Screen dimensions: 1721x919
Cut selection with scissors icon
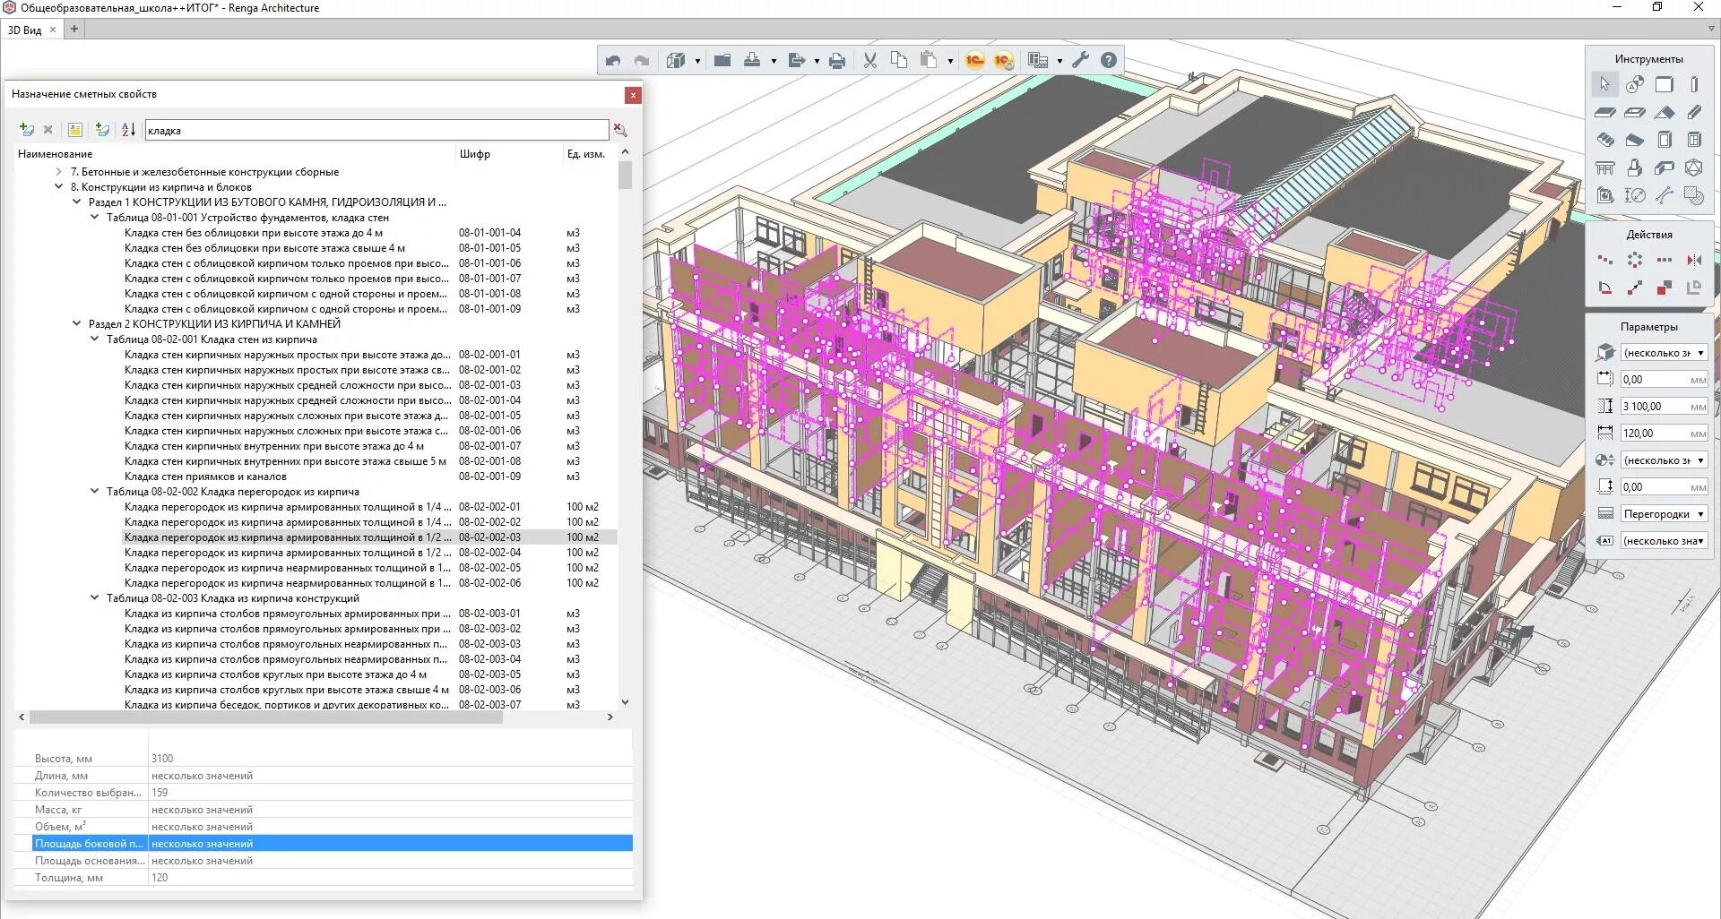pyautogui.click(x=869, y=60)
